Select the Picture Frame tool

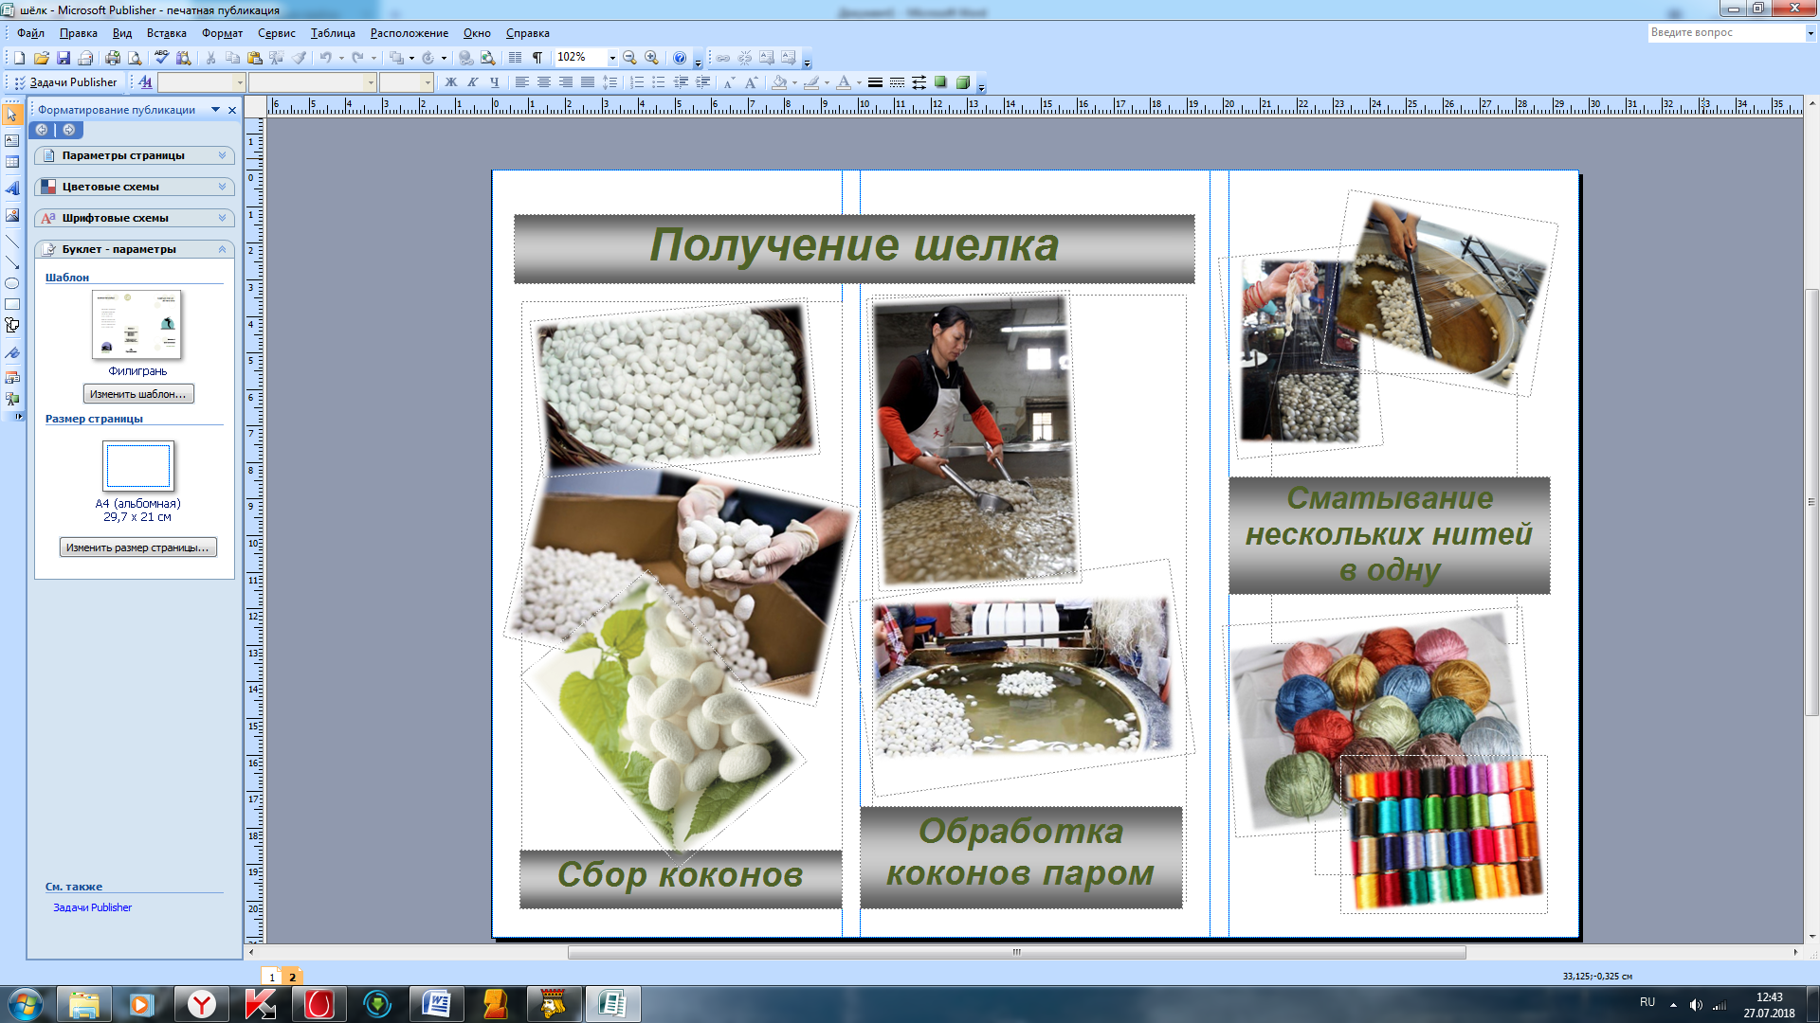coord(12,215)
